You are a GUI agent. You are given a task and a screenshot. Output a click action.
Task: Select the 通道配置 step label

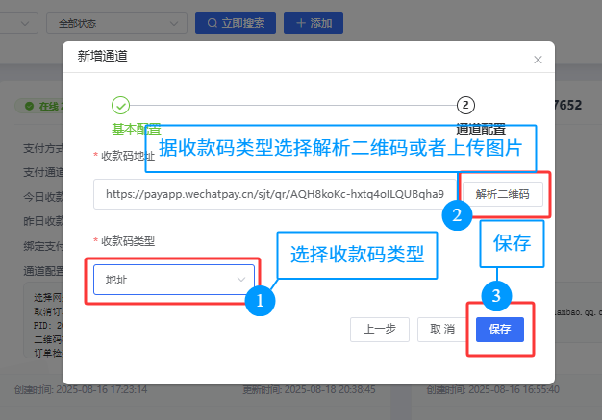tap(481, 129)
